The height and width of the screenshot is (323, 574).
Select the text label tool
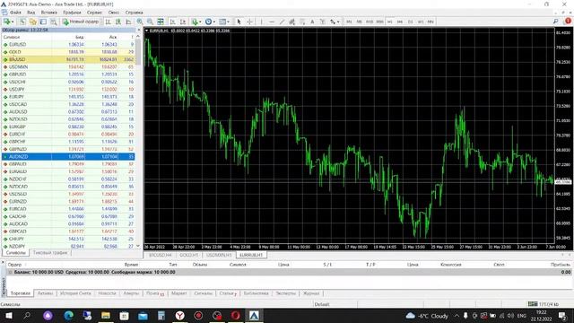[323, 22]
